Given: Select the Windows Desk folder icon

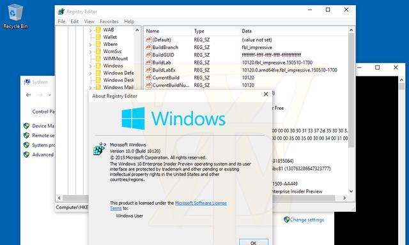Looking at the screenshot, I should click(98, 80).
